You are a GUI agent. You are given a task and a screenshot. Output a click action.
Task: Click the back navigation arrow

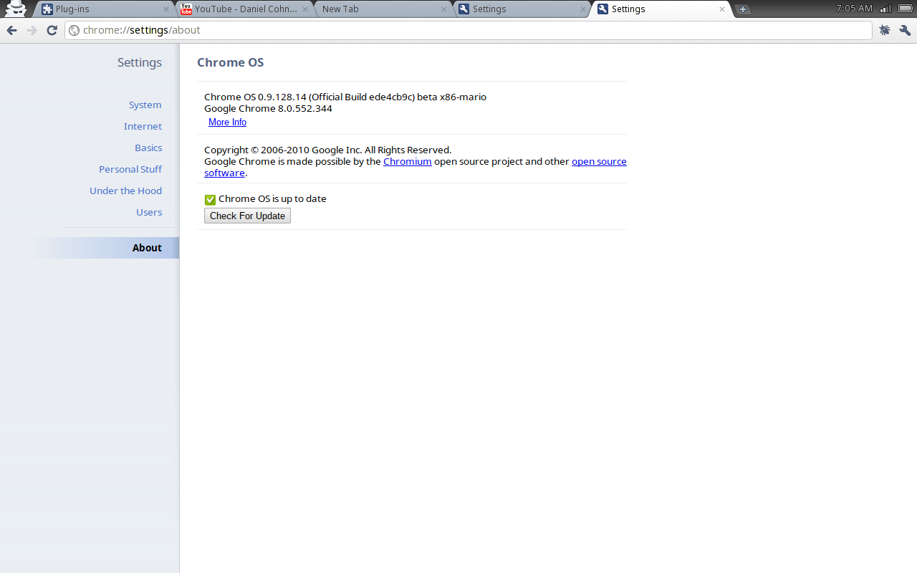pos(11,30)
